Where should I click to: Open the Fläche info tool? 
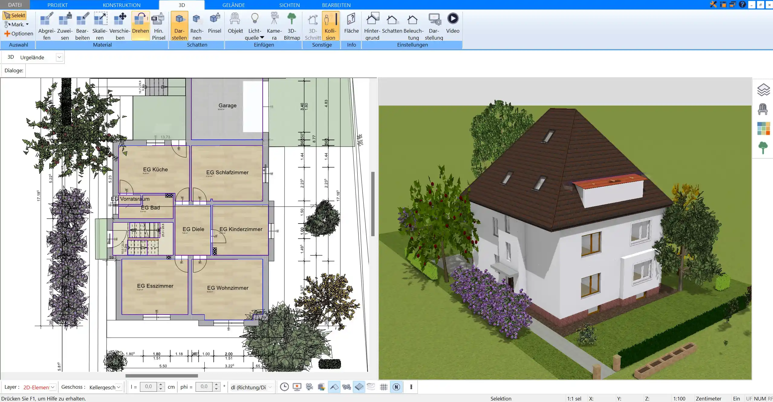pyautogui.click(x=351, y=23)
